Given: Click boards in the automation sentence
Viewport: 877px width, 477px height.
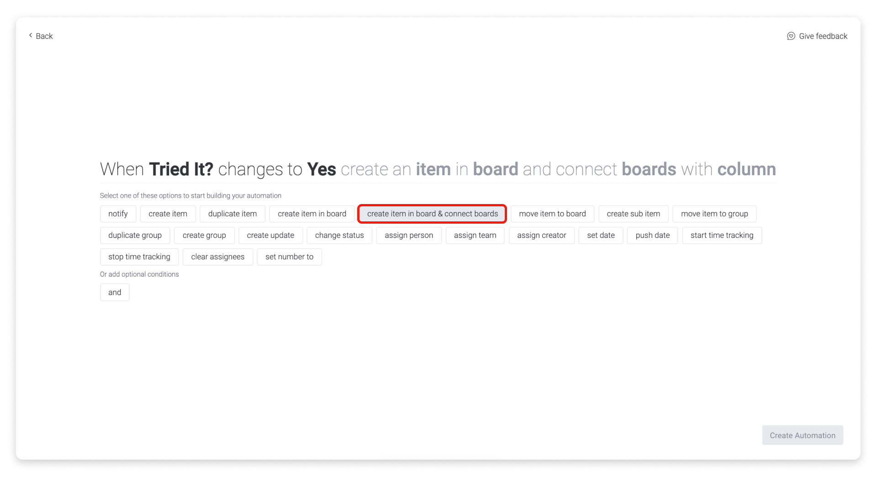Looking at the screenshot, I should pos(649,169).
